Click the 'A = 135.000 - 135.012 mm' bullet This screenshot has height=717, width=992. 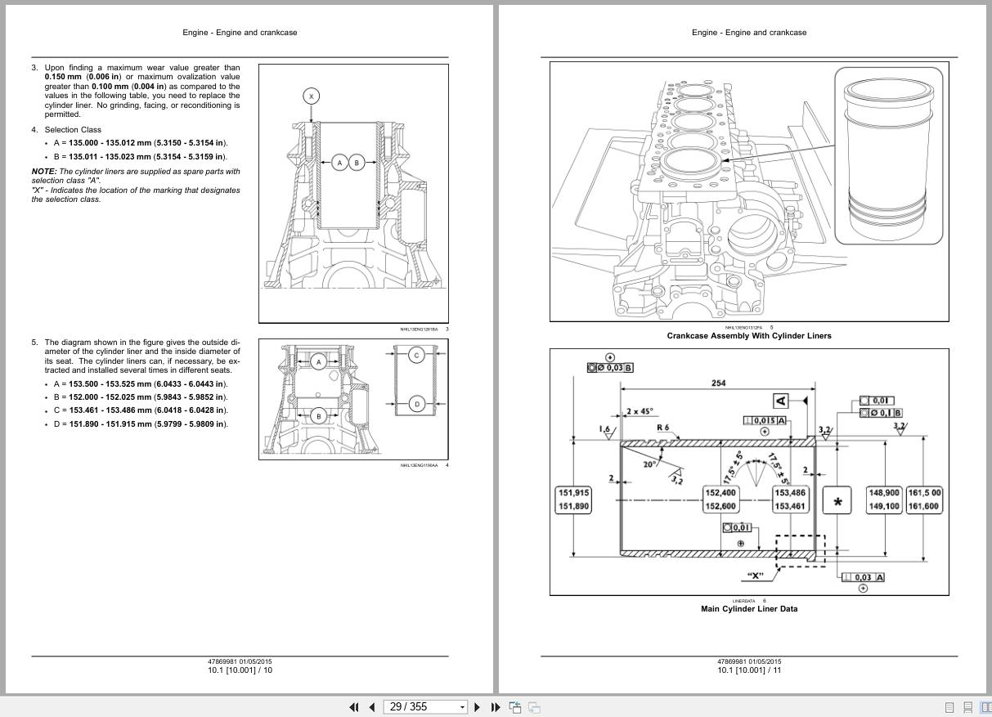[141, 143]
